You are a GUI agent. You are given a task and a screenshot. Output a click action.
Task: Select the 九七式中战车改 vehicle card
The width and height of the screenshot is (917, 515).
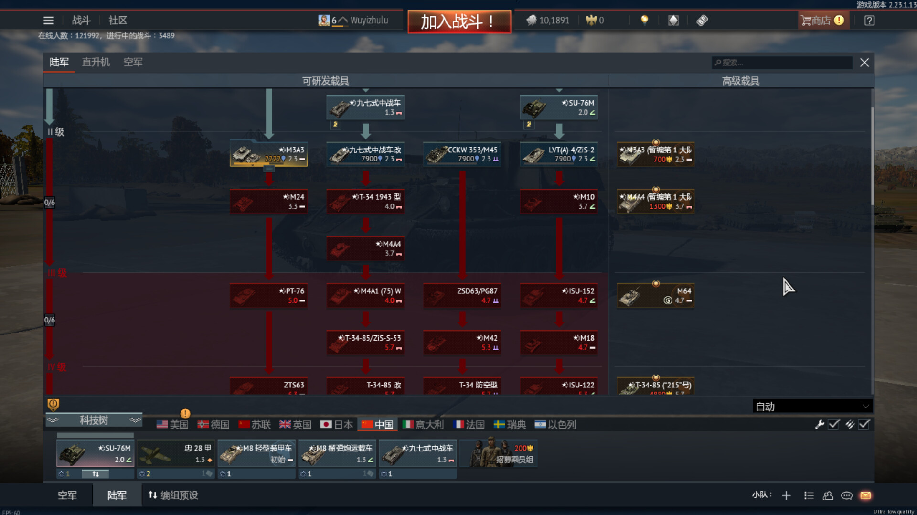(x=365, y=154)
